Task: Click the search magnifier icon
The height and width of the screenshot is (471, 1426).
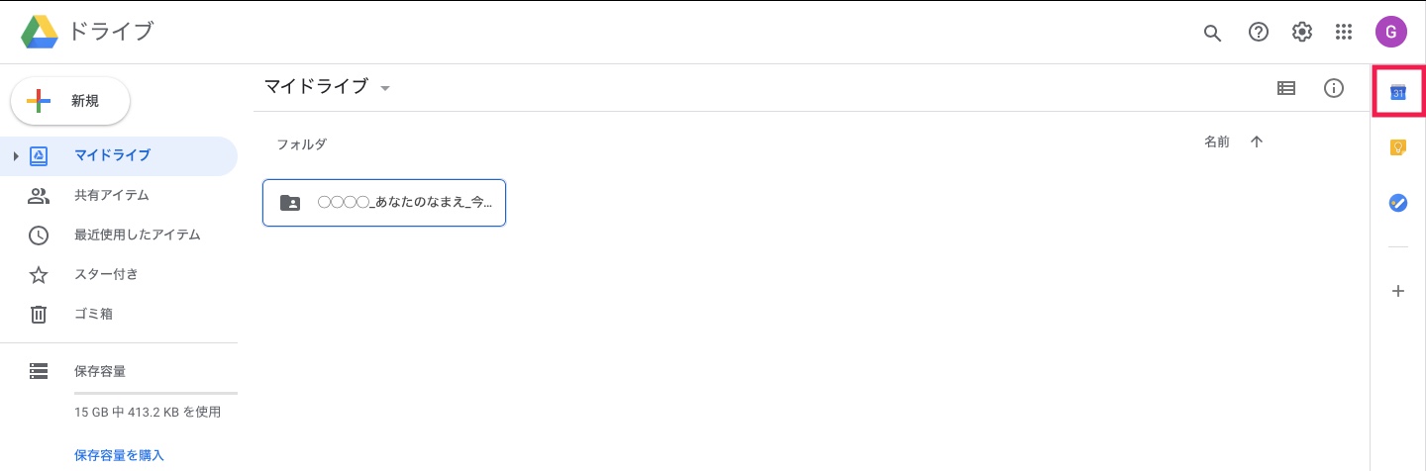Action: click(1212, 33)
